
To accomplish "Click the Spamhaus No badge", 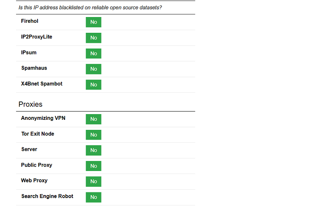I will pos(94,69).
